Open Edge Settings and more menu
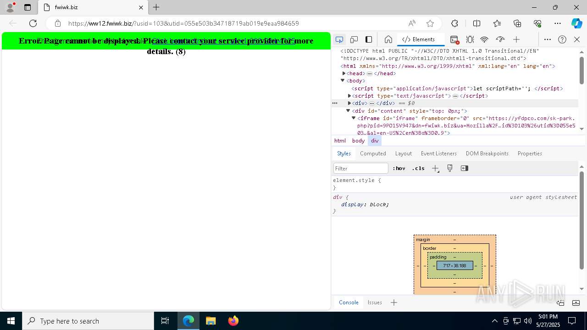This screenshot has height=330, width=587. tap(558, 23)
